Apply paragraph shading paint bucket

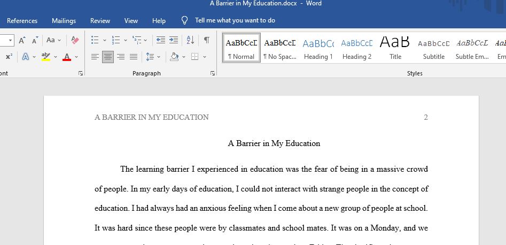click(174, 57)
